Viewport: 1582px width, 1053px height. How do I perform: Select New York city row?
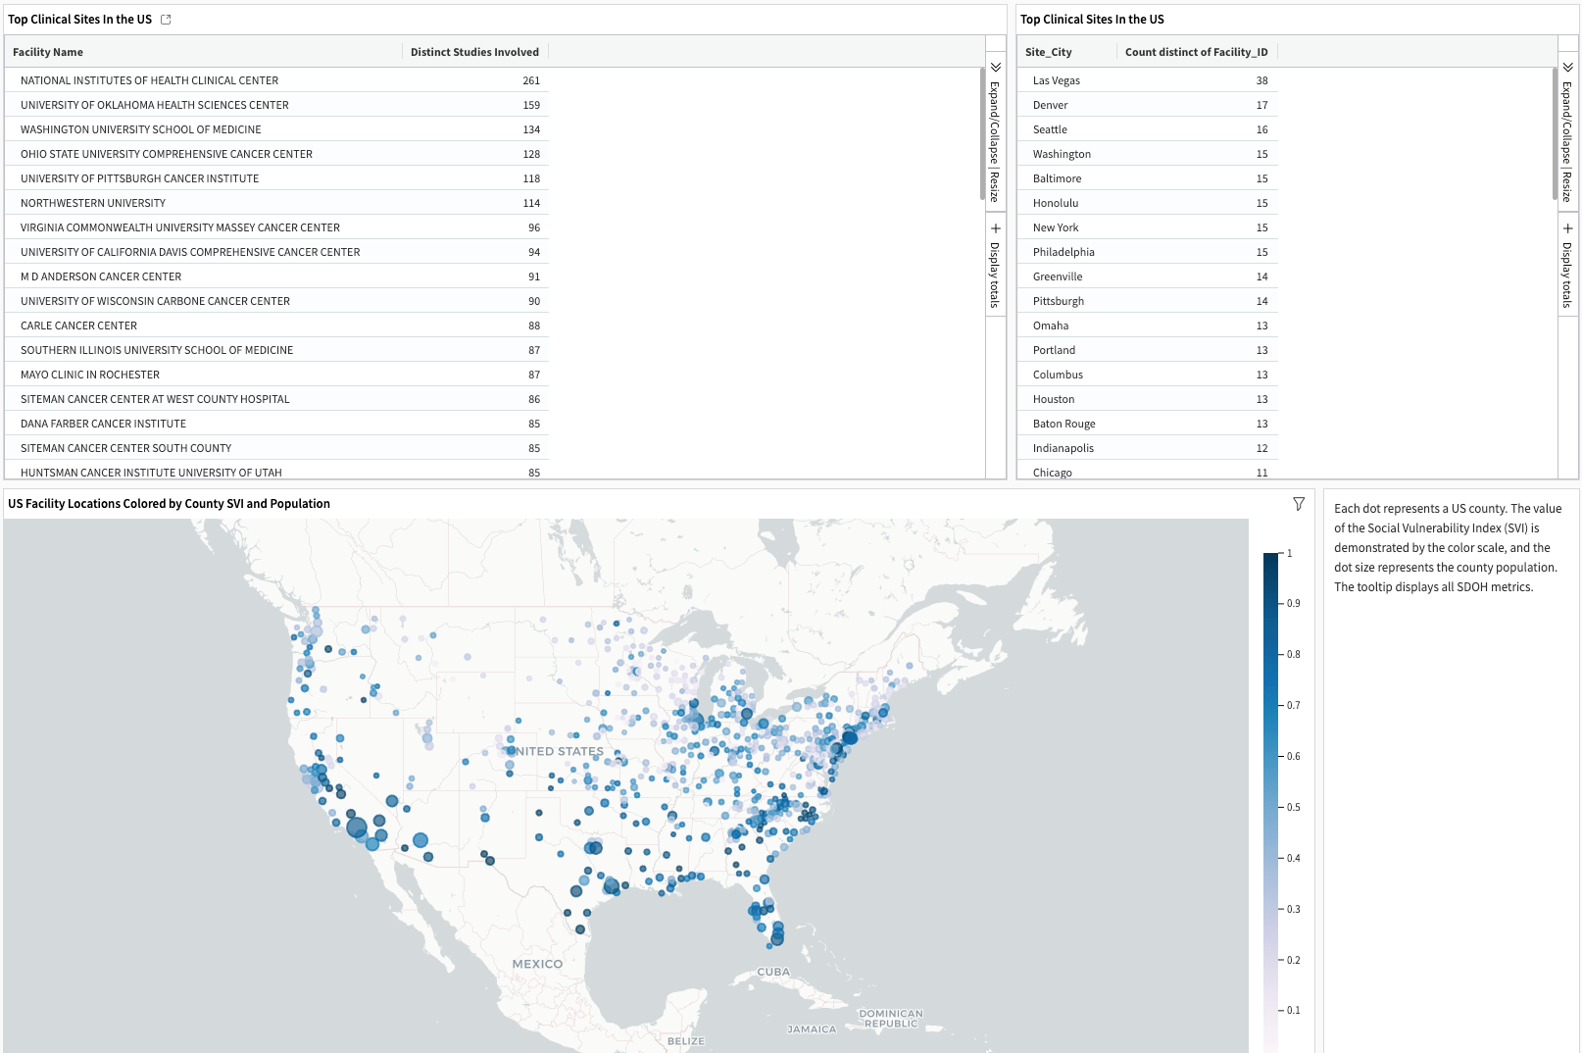click(1147, 227)
